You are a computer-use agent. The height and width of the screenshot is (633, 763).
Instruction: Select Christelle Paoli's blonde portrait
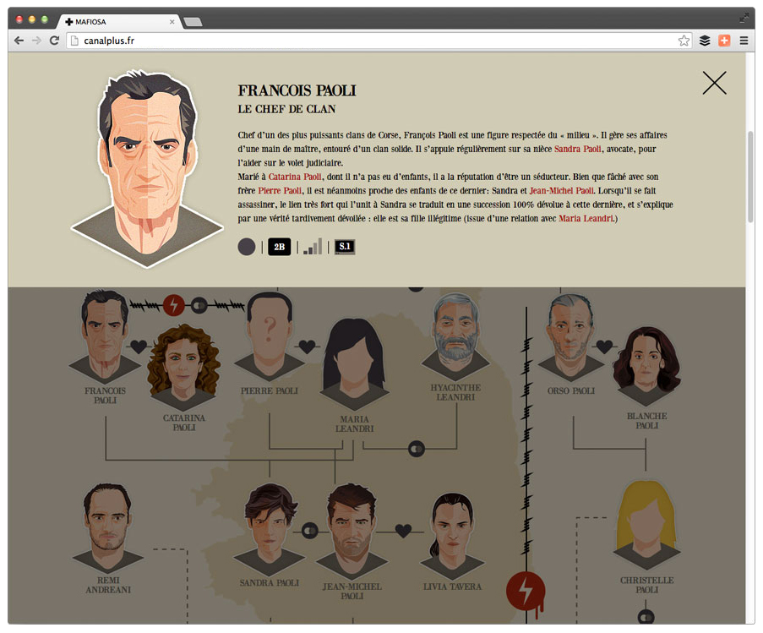pyautogui.click(x=646, y=526)
